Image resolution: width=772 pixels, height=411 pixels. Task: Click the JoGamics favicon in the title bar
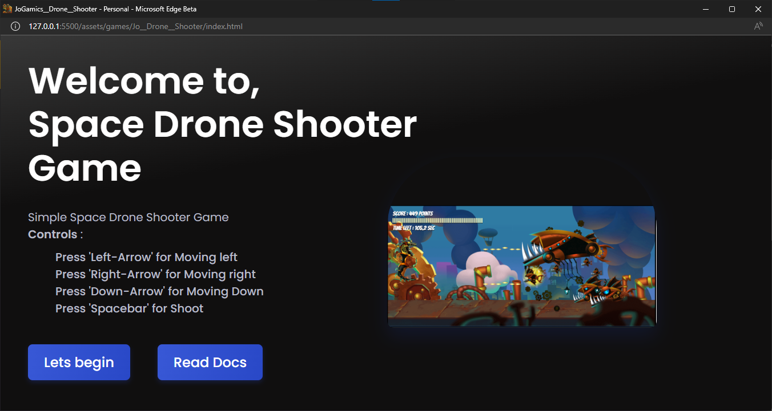pyautogui.click(x=6, y=9)
